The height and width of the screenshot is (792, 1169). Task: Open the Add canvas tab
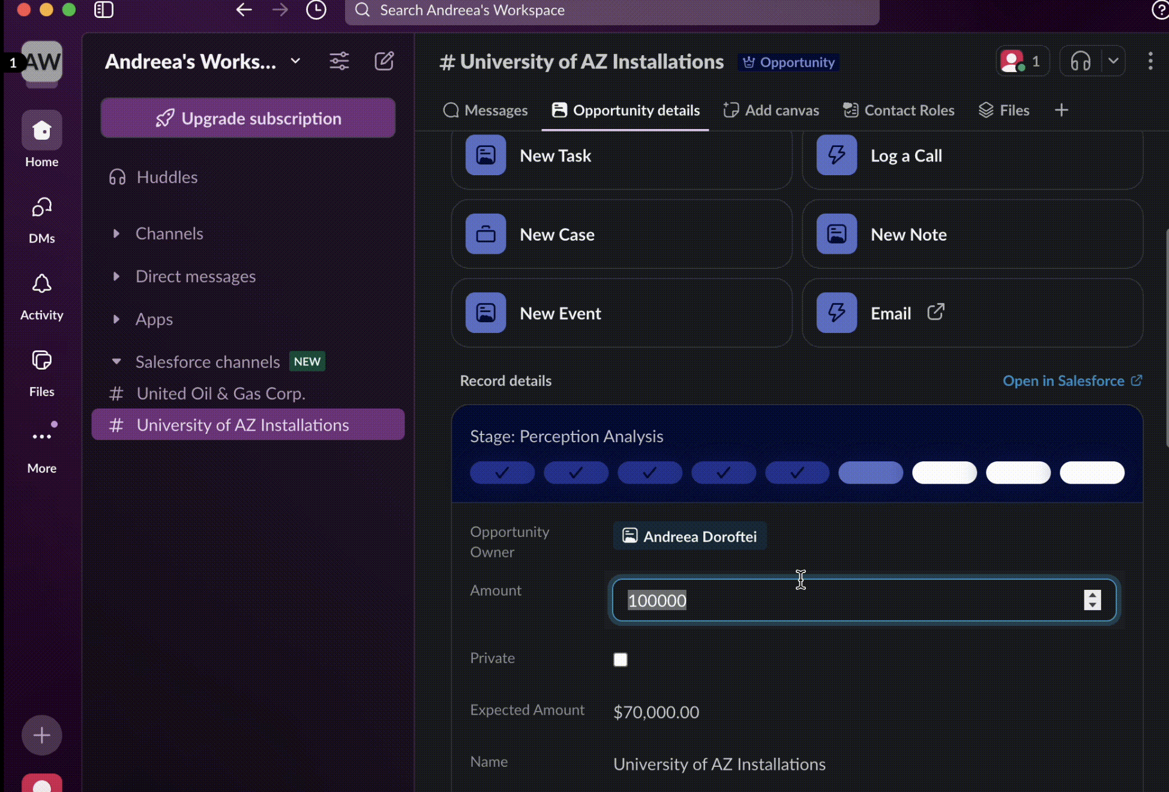[771, 110]
